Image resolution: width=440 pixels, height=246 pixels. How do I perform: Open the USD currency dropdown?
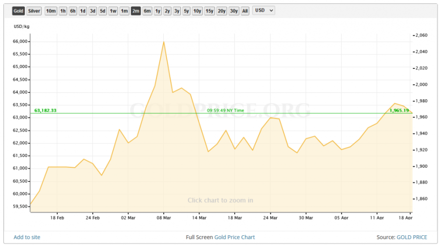264,11
